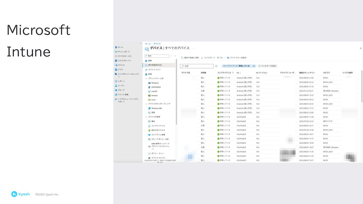Open エクスプローラー in the sidebar
363x204 pixels.
(x=123, y=61)
